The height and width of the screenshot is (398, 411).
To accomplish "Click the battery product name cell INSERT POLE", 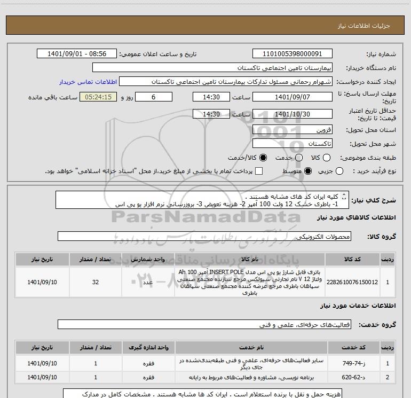I will coord(250,282).
